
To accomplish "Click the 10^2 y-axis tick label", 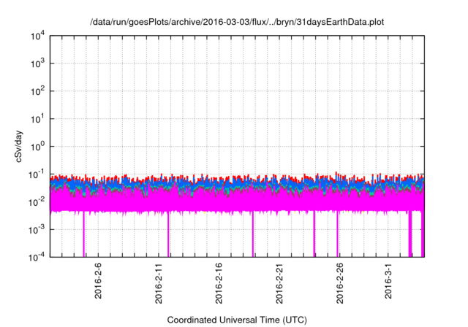I will (38, 91).
